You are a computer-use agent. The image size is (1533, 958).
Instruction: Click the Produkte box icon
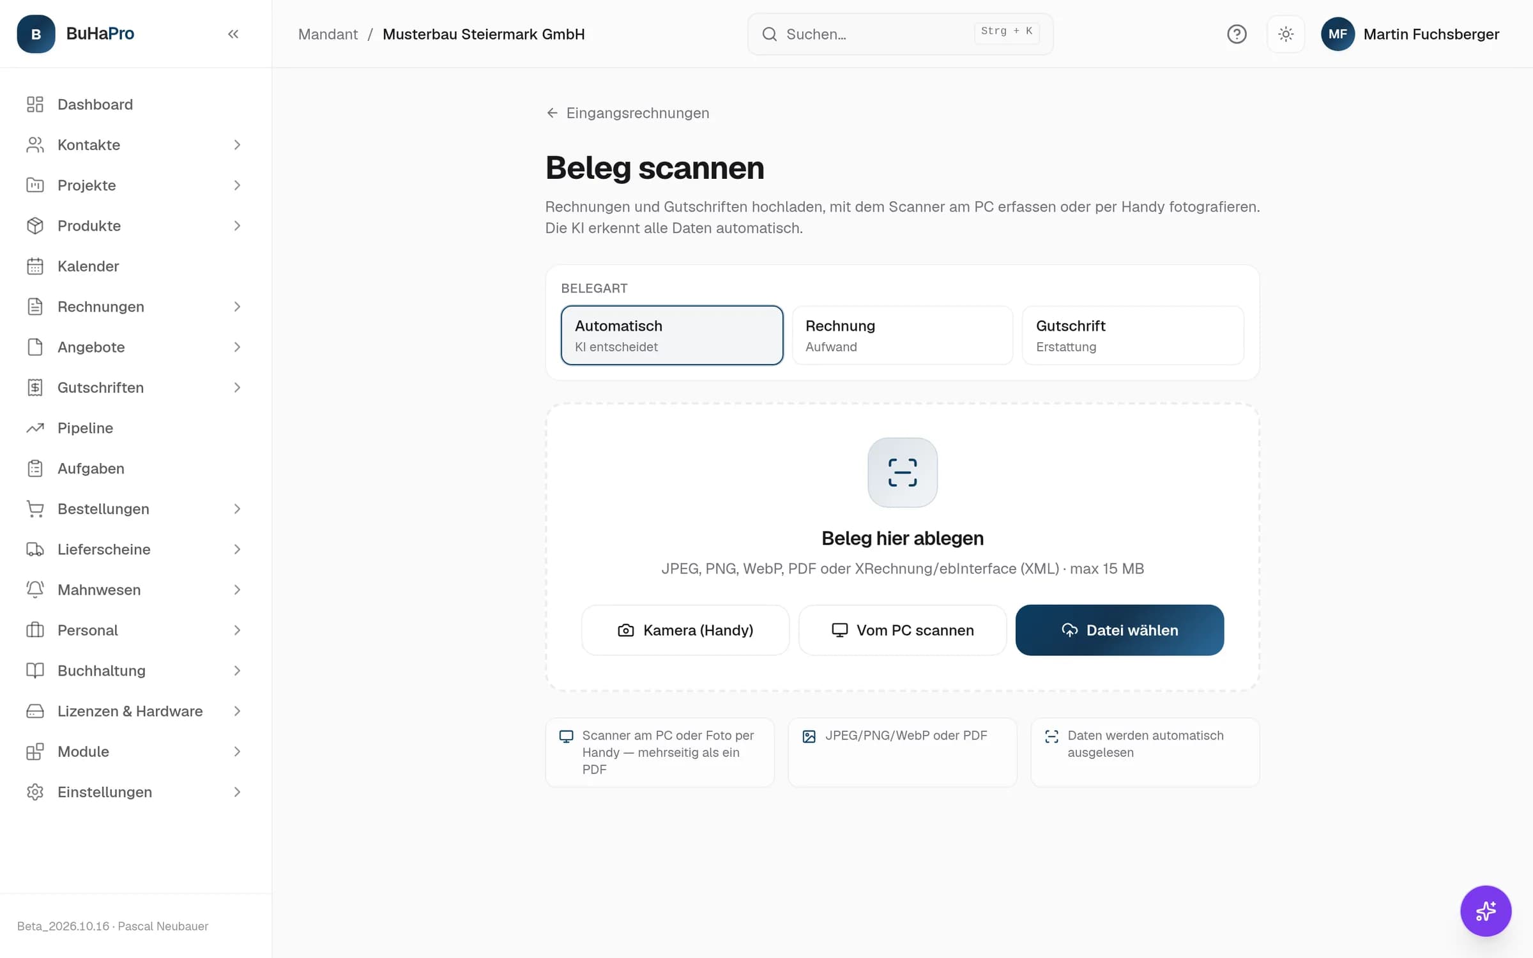click(35, 225)
